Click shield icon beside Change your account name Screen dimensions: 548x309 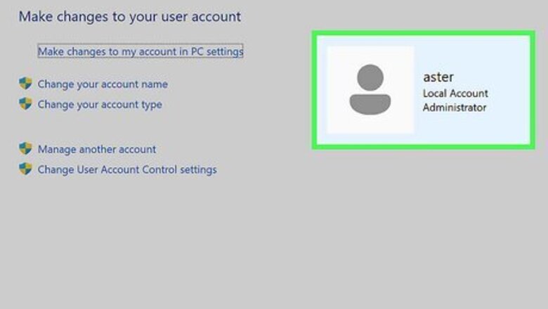pyautogui.click(x=25, y=84)
